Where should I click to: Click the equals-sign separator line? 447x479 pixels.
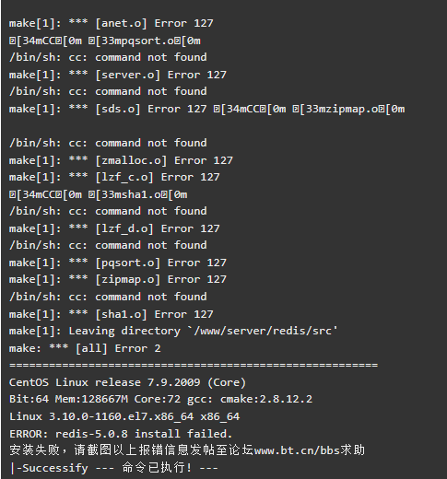click(x=194, y=365)
